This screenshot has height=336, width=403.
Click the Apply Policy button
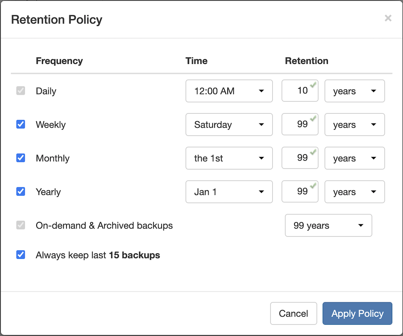[x=357, y=314]
